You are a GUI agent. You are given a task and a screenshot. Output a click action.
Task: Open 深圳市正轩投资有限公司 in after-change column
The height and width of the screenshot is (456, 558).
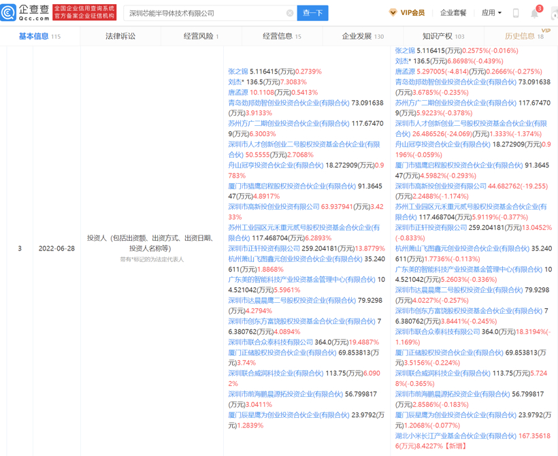pyautogui.click(x=431, y=228)
